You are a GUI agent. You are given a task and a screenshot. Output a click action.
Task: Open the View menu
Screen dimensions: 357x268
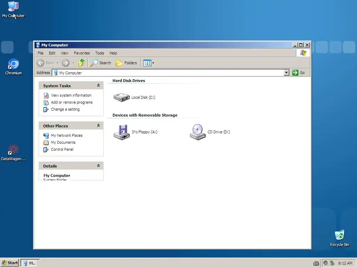click(64, 53)
